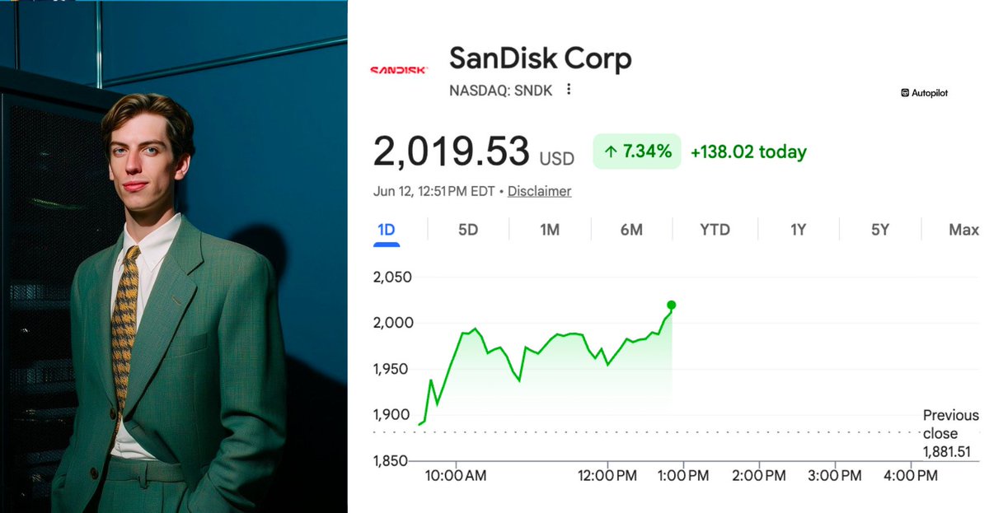989x513 pixels.
Task: Switch to the 5D time range tab
Action: (x=468, y=230)
